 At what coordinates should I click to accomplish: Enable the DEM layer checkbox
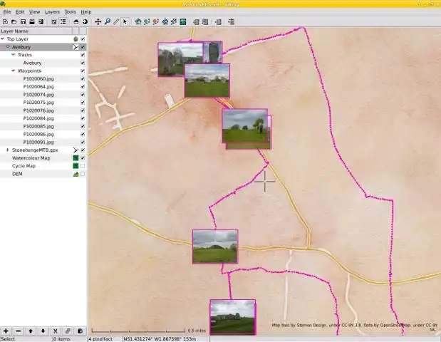click(83, 174)
